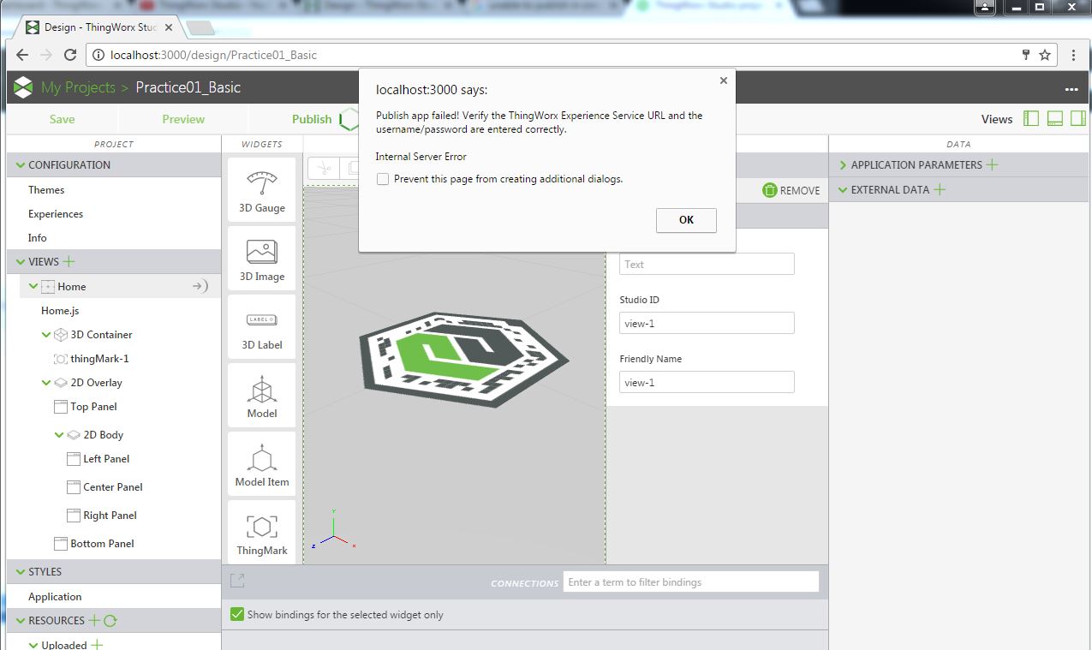Image resolution: width=1092 pixels, height=650 pixels.
Task: Collapse the 2D Overlay node
Action: coord(46,383)
